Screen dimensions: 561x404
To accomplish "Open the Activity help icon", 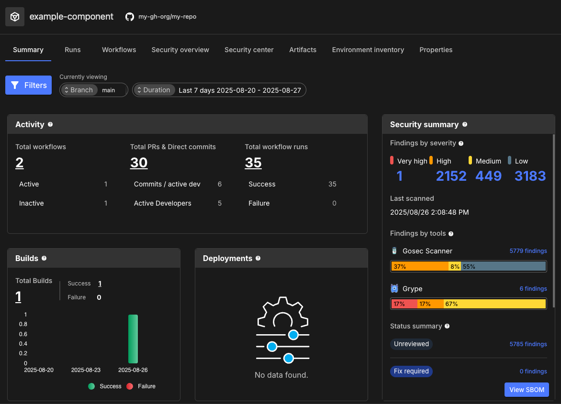I will coord(51,124).
